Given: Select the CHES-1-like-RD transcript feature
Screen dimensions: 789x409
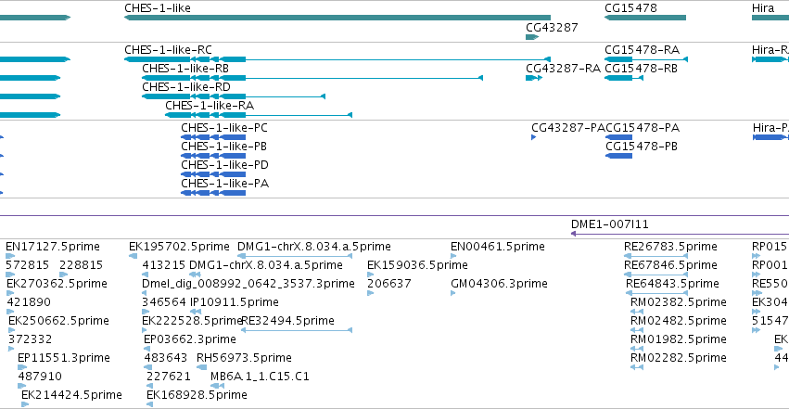Looking at the screenshot, I should 234,96.
